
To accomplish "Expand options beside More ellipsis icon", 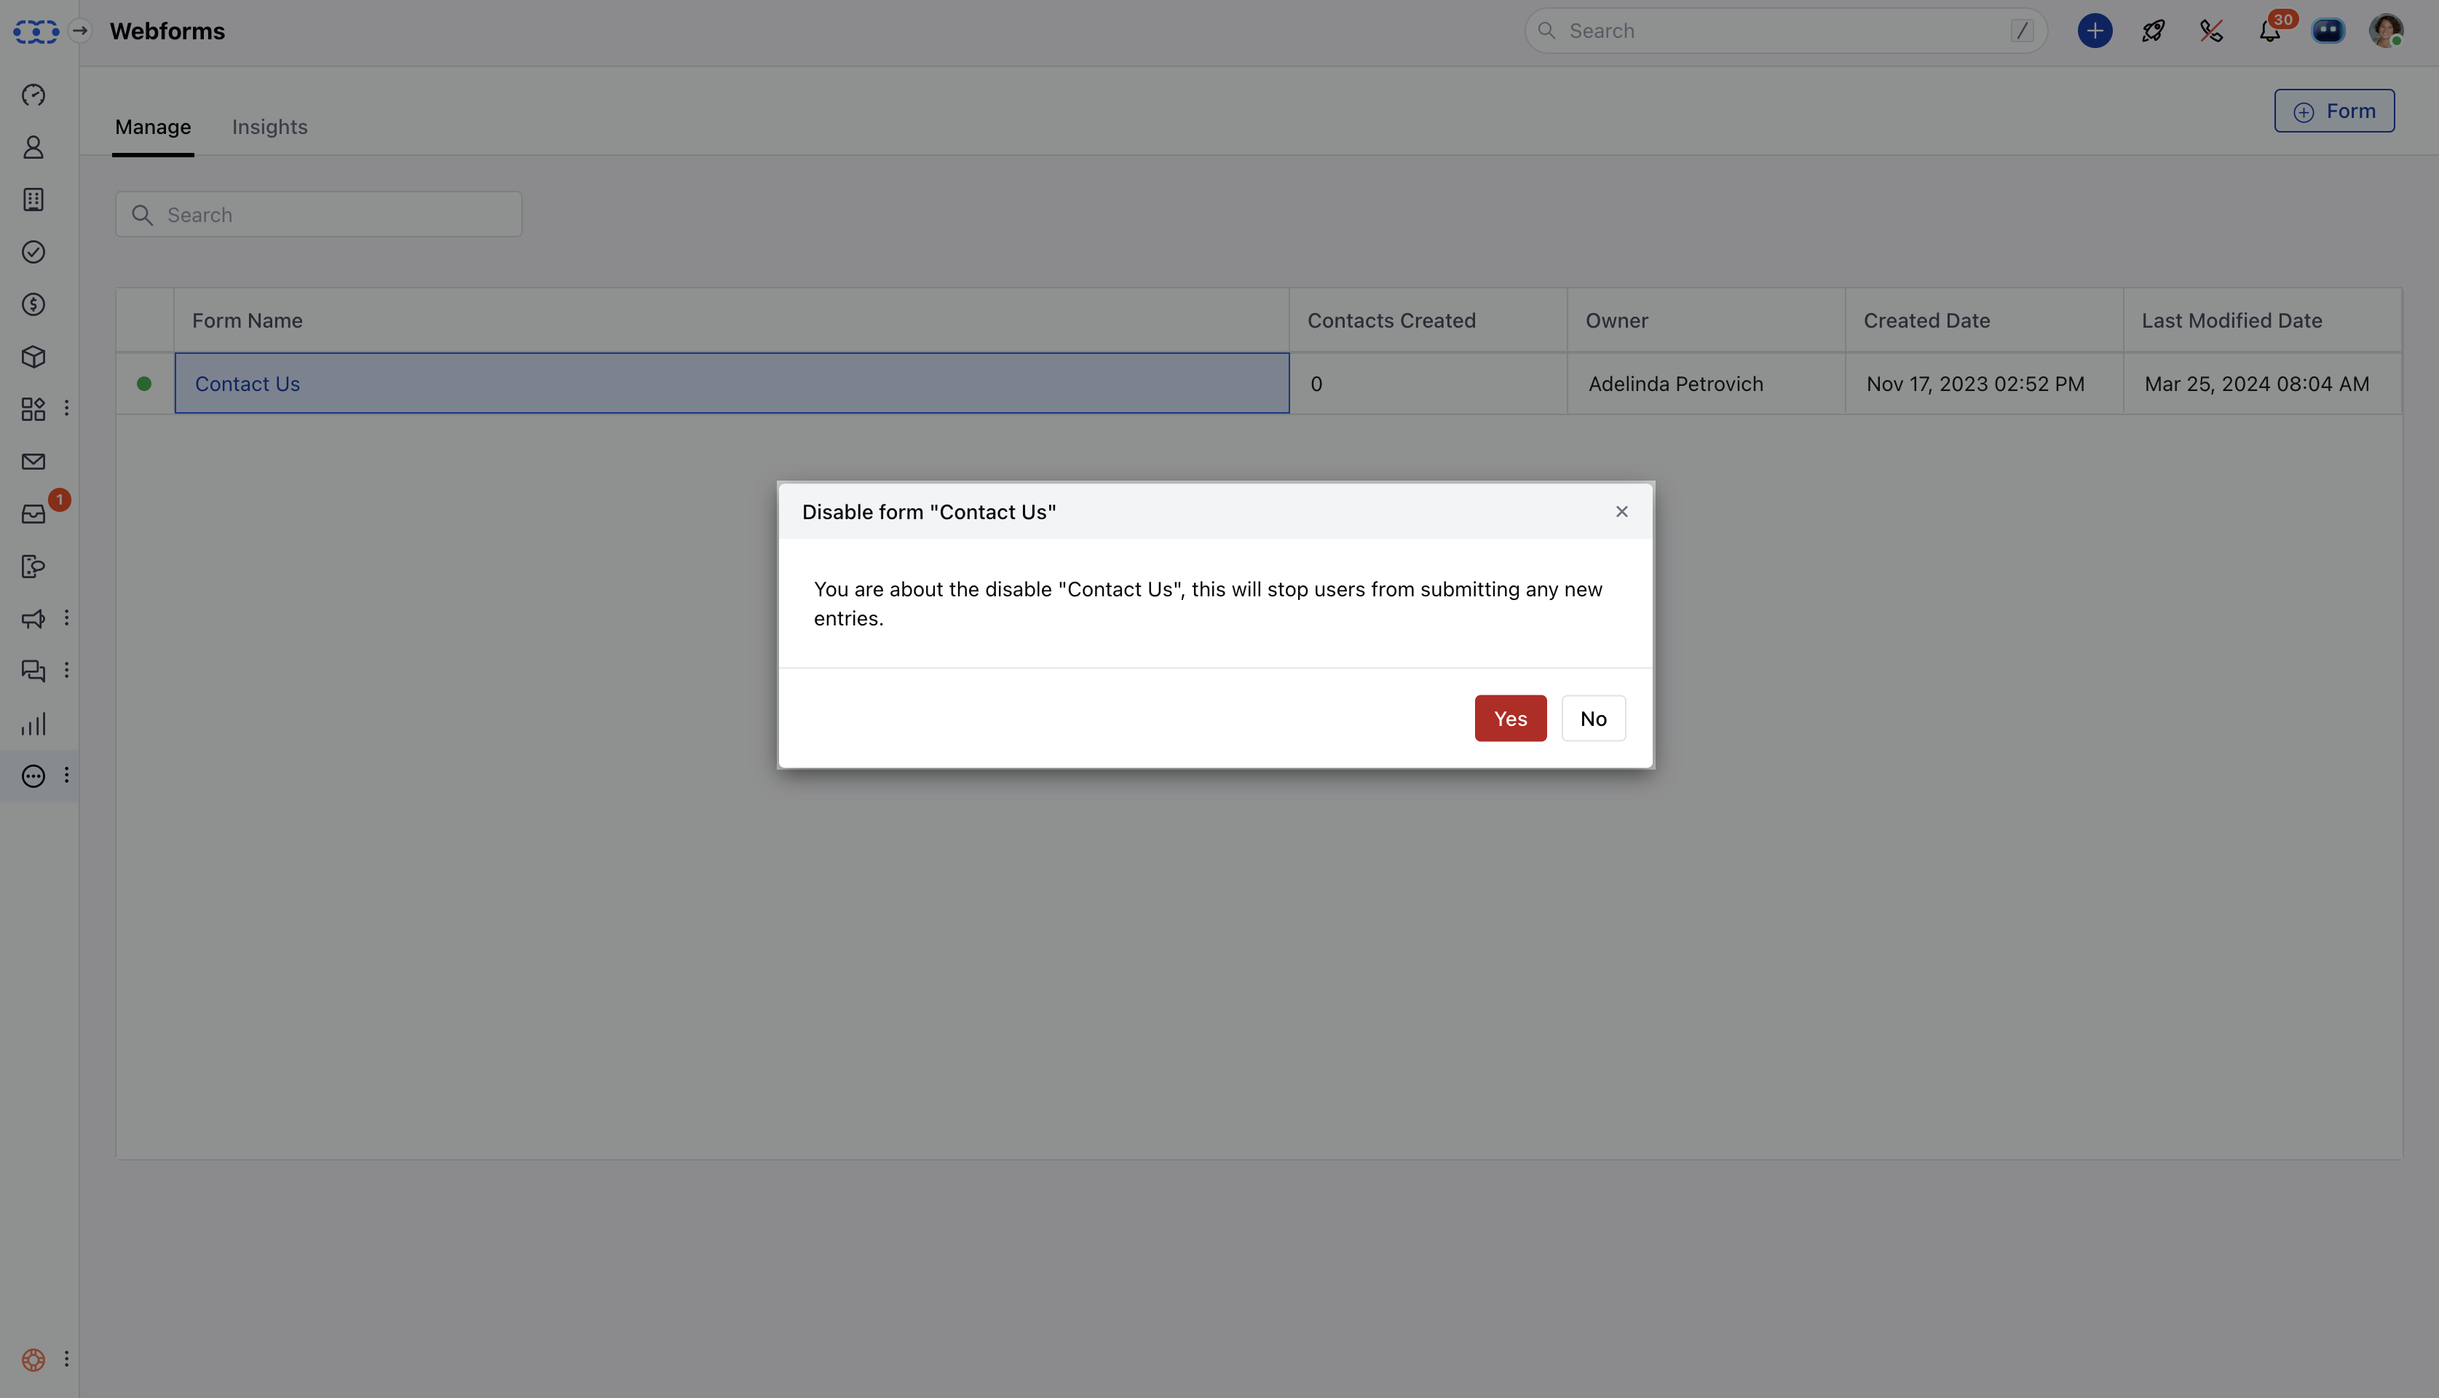I will point(66,775).
